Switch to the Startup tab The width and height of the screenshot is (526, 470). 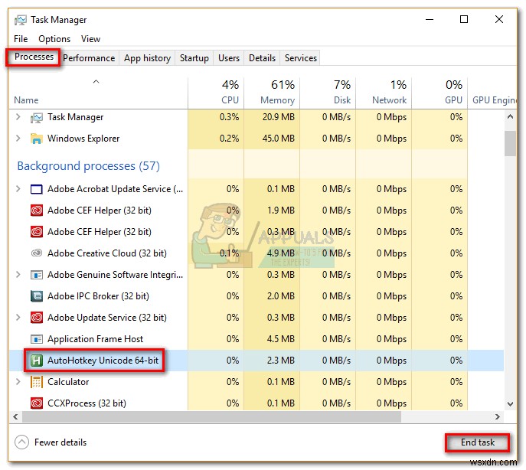(x=194, y=58)
